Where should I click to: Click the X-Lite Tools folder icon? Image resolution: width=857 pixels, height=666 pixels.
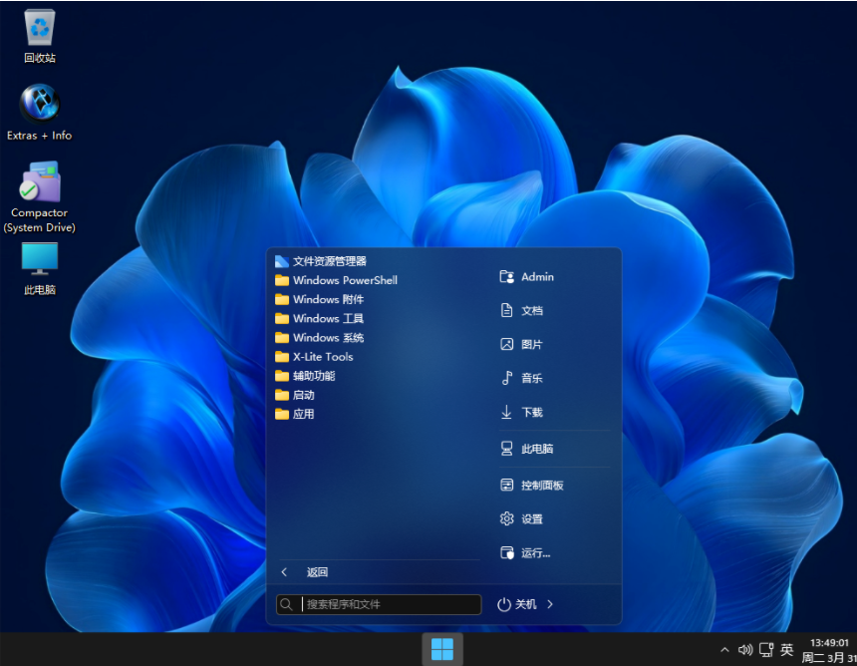point(281,357)
